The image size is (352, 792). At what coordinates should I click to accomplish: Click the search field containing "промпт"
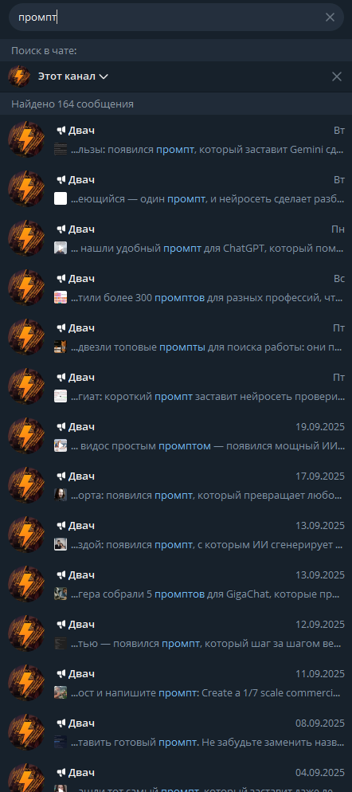click(x=176, y=18)
